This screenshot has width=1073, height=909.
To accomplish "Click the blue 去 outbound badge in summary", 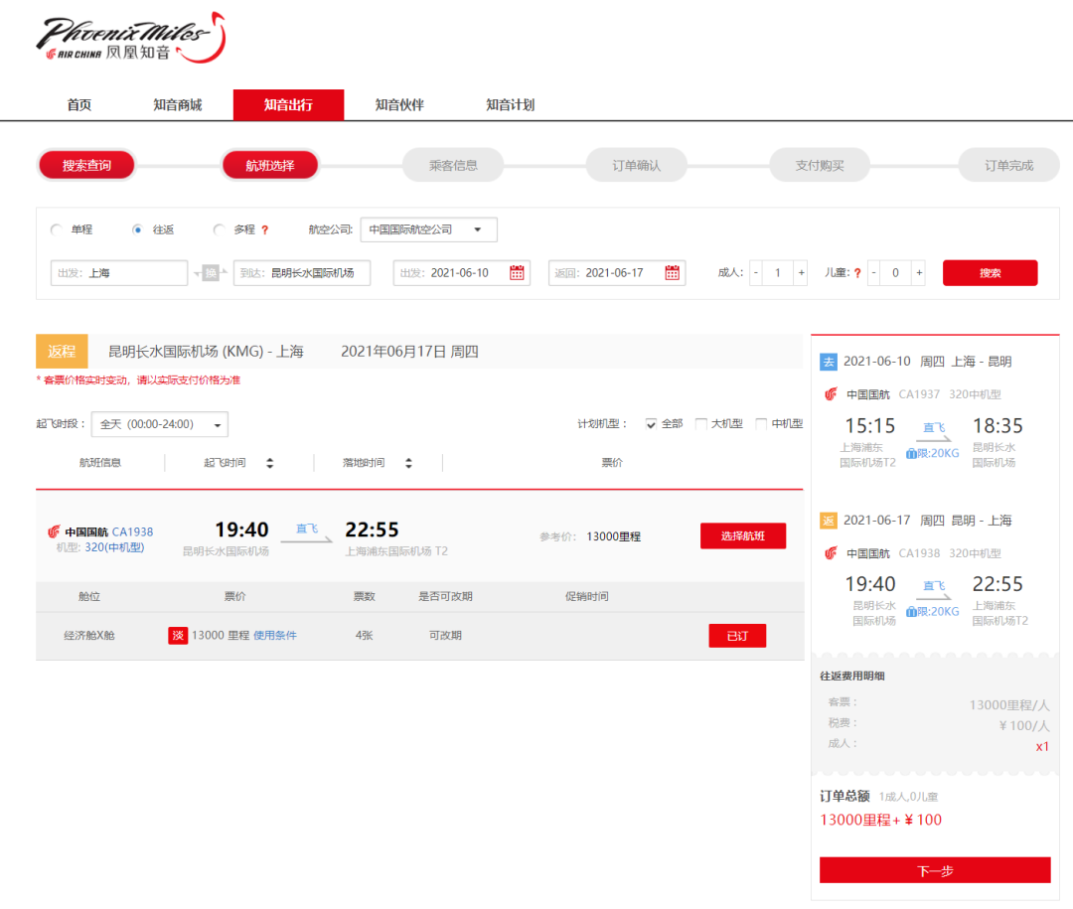I will coord(828,362).
